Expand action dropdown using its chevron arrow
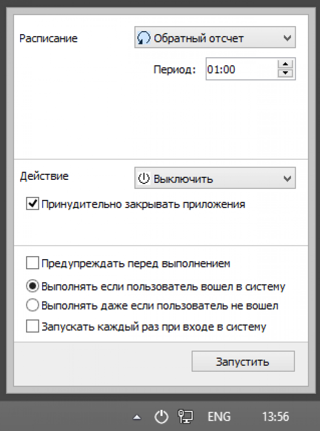 [x=288, y=179]
